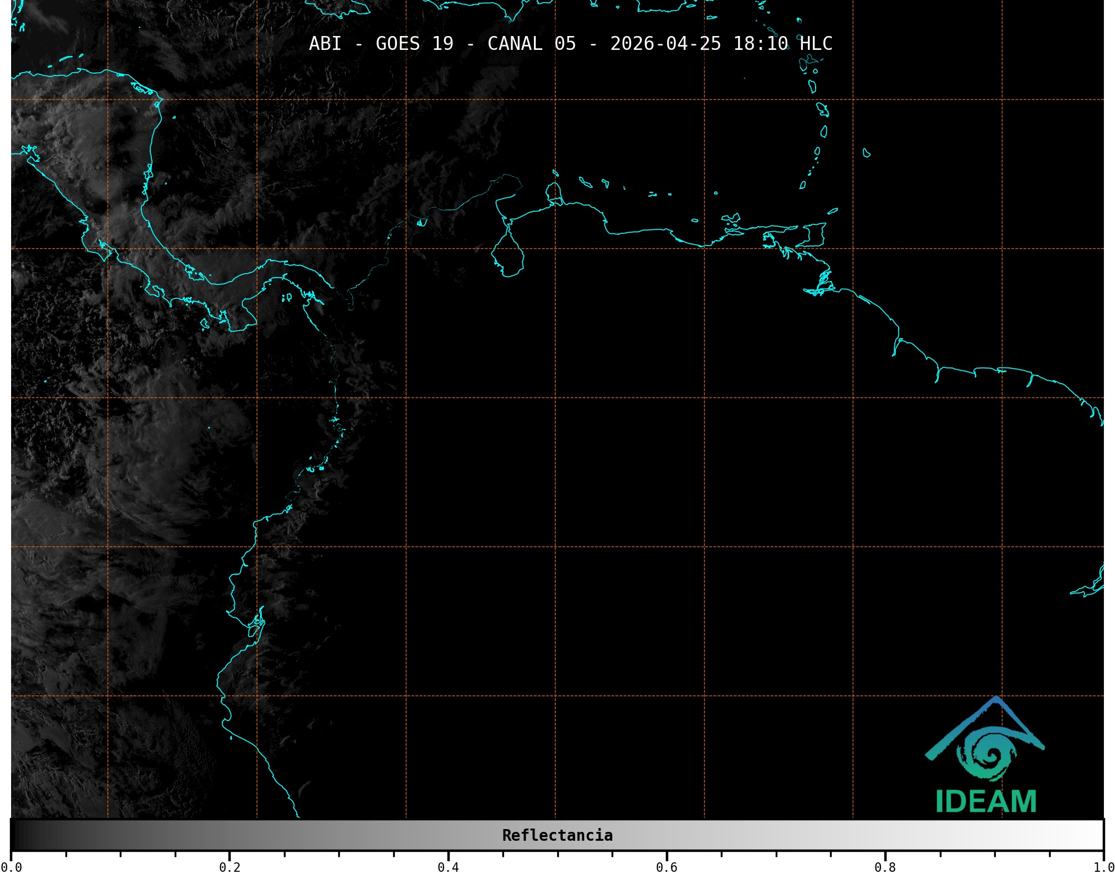The image size is (1115, 874).
Task: Click the '0.6' tick label under the colorbar
Action: pyautogui.click(x=666, y=867)
